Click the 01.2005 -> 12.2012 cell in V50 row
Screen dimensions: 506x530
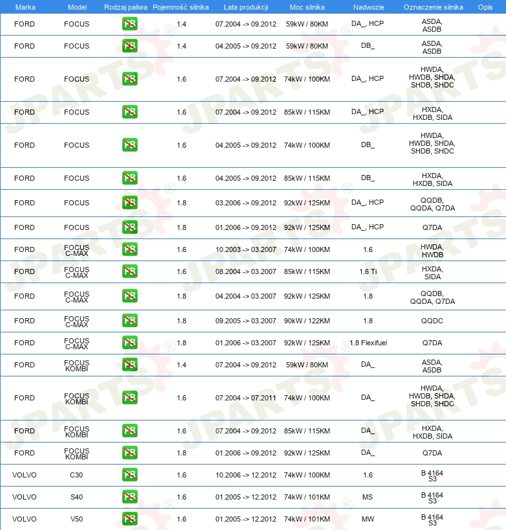pos(246,519)
